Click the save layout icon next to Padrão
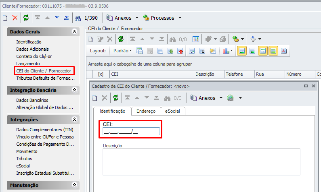 (139, 51)
